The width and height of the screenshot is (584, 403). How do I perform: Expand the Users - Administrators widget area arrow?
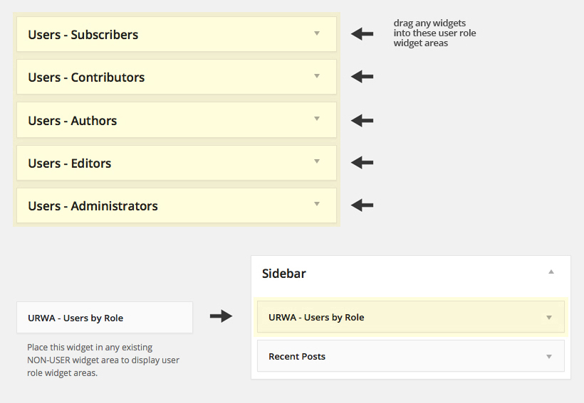click(x=317, y=204)
